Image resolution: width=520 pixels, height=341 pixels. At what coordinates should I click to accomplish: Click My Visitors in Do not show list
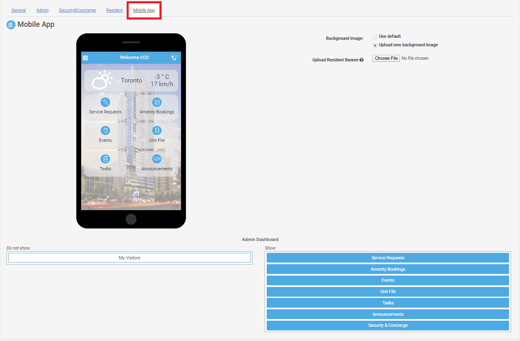point(129,258)
